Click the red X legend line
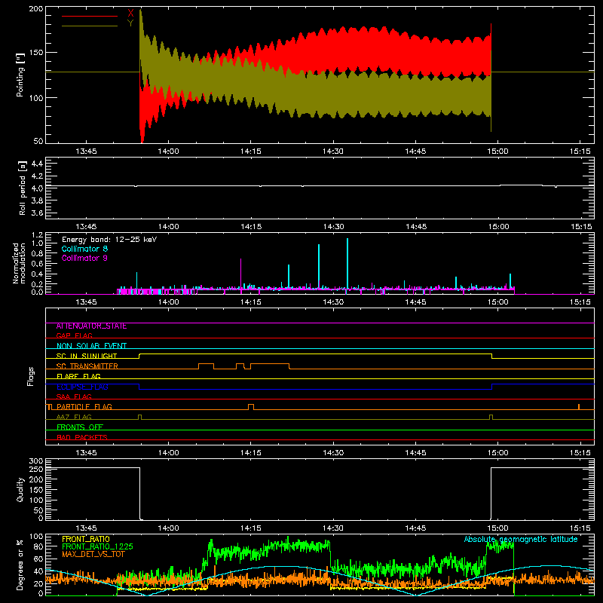Screen dimensions: 603x603 click(90, 16)
